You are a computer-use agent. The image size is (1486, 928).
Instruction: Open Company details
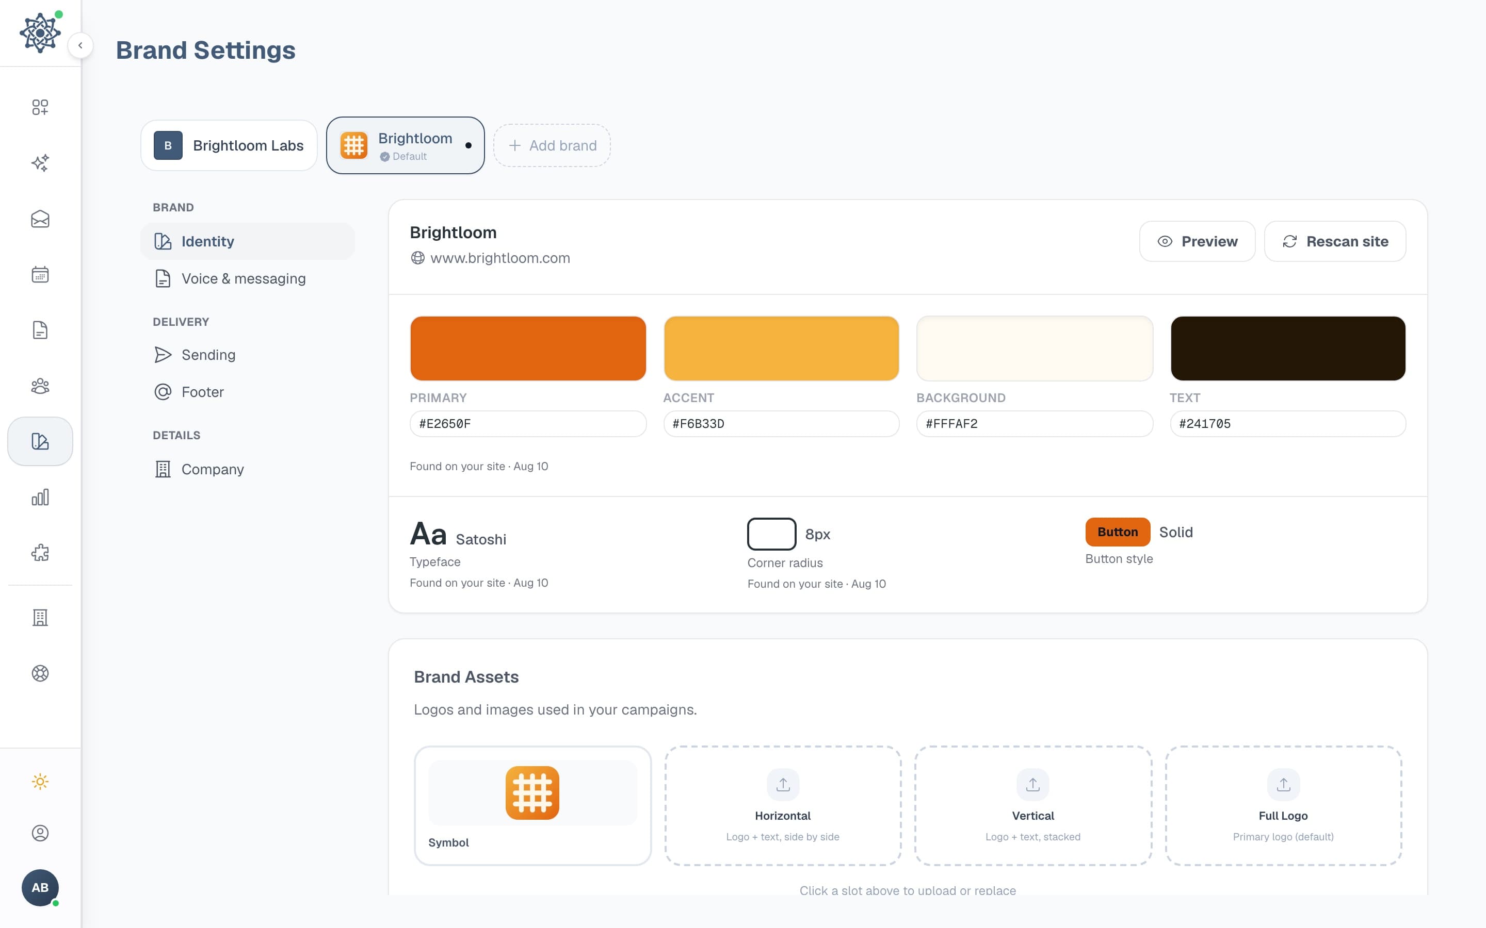click(x=248, y=469)
